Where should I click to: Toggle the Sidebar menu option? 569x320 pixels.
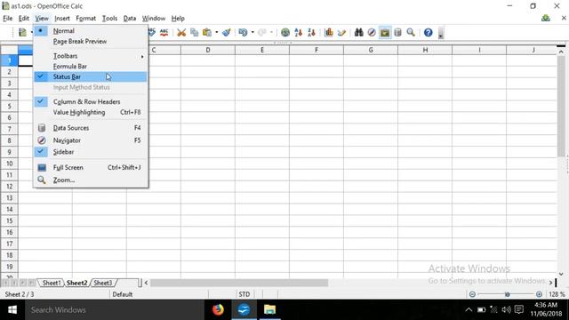(91, 152)
